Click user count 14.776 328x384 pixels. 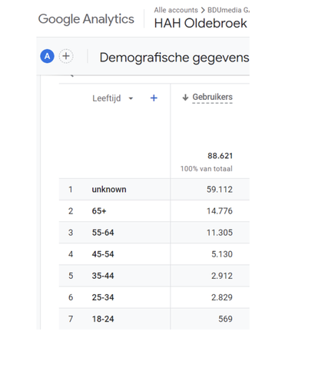point(220,211)
